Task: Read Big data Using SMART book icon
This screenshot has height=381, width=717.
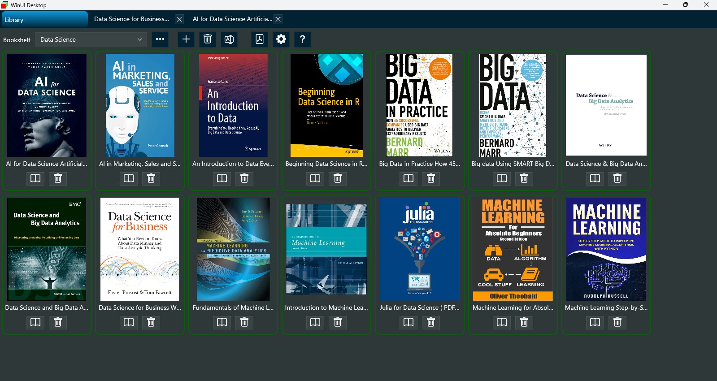Action: (x=502, y=178)
